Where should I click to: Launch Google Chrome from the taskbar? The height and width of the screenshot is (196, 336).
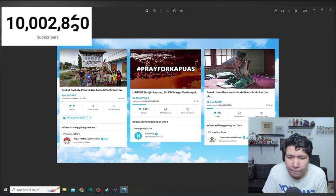pos(81,190)
